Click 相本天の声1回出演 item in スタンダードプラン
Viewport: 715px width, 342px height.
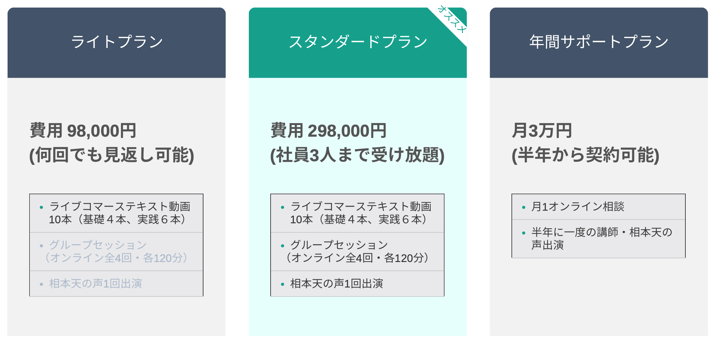(336, 284)
